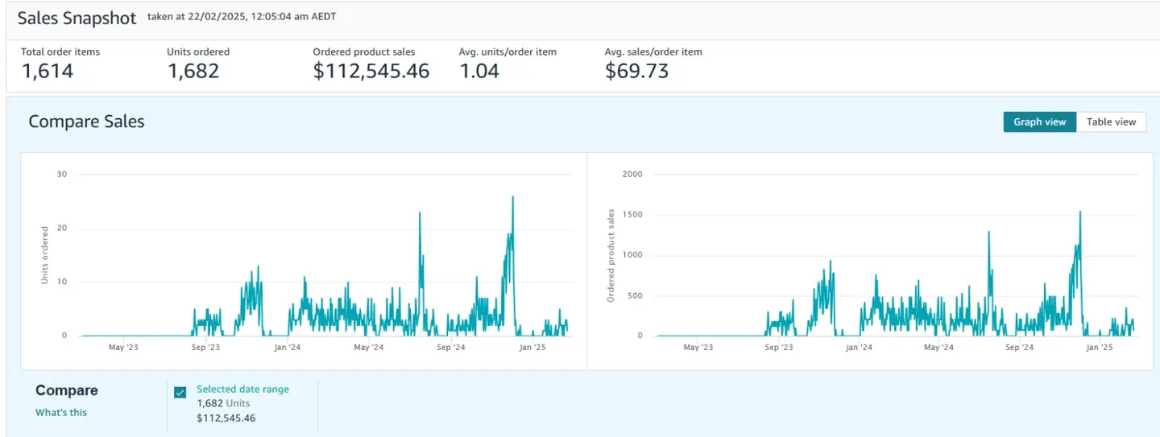Select the Avg. units/order item value 1.04
This screenshot has width=1160, height=437.
pos(478,71)
